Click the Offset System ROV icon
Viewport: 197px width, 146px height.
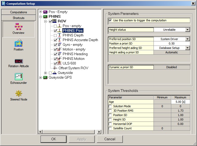click(55, 68)
